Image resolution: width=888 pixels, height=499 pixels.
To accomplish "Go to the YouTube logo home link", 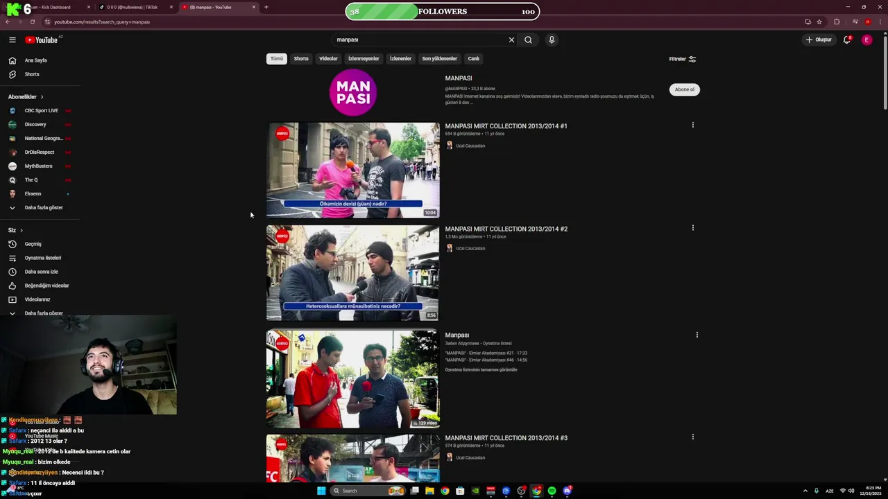I will (x=42, y=40).
